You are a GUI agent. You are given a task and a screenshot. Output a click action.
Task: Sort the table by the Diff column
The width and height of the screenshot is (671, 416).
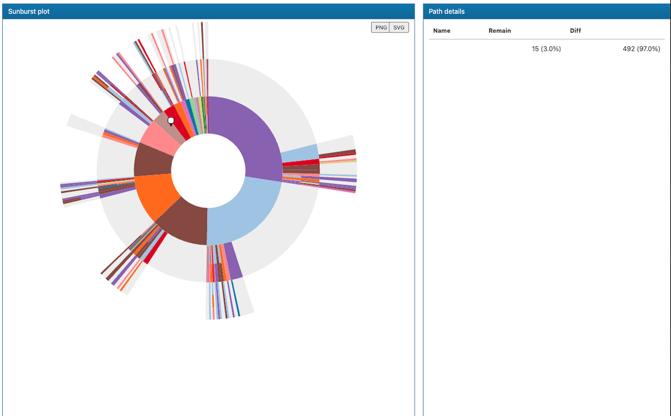point(575,30)
